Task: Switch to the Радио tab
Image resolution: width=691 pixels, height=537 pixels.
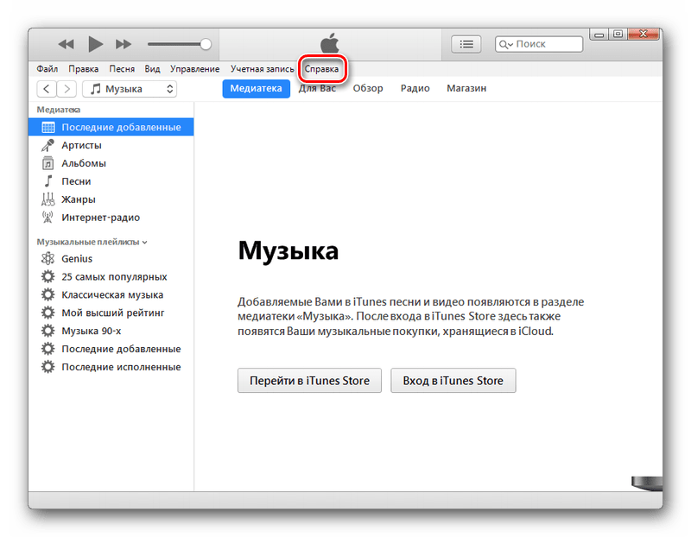Action: point(415,89)
